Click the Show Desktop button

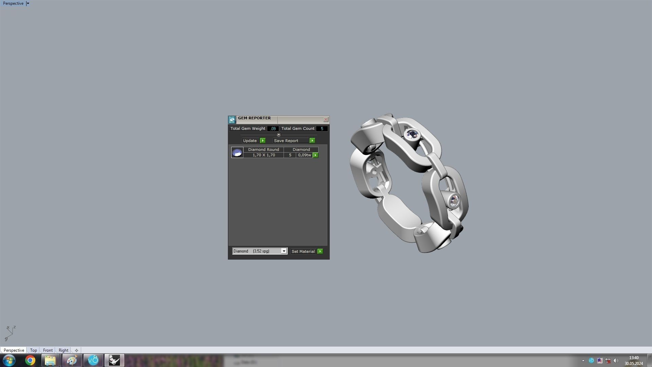point(649,360)
